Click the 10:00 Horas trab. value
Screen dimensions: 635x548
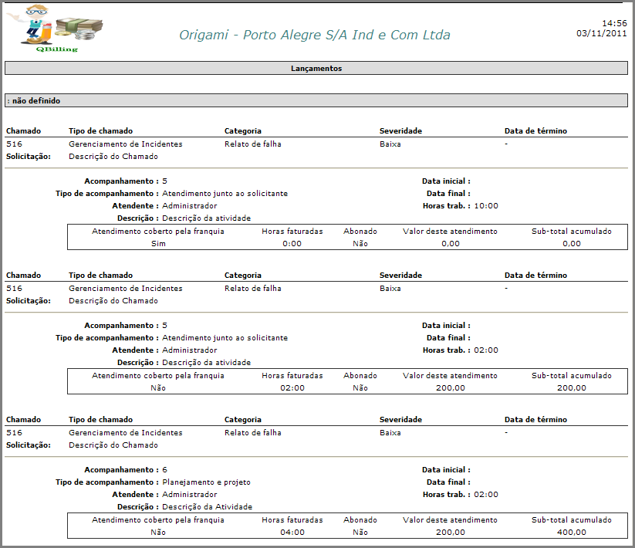click(486, 206)
